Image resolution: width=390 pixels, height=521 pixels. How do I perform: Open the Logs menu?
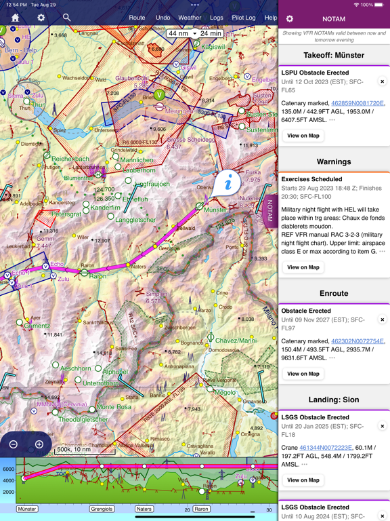pyautogui.click(x=216, y=18)
